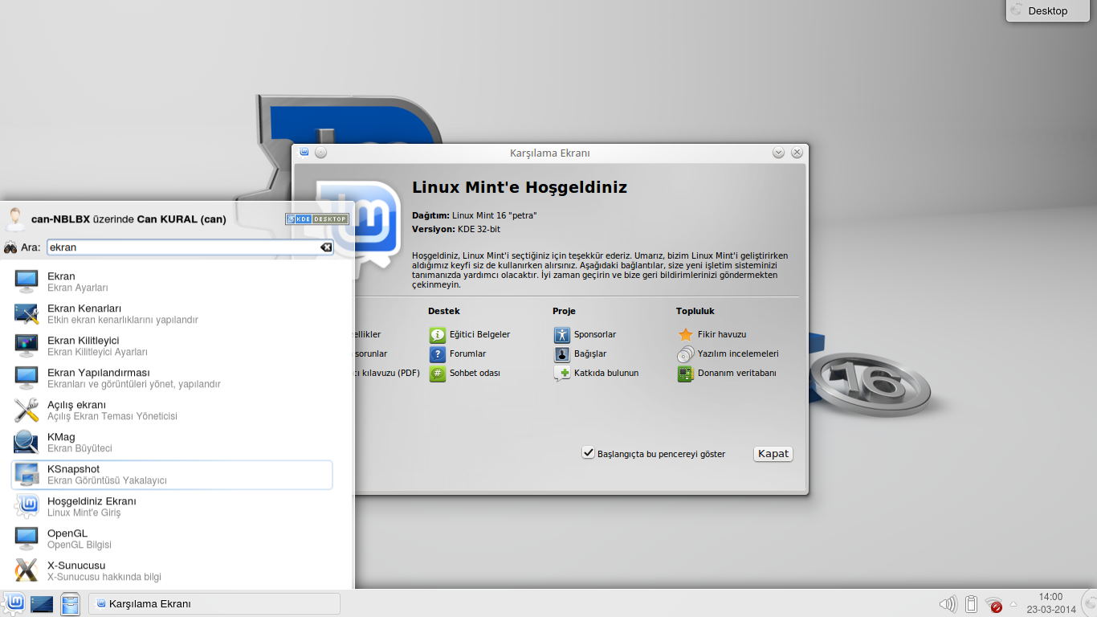Select Açılış Ekran Teması Yöneticisi text
This screenshot has height=617, width=1097.
coord(112,416)
